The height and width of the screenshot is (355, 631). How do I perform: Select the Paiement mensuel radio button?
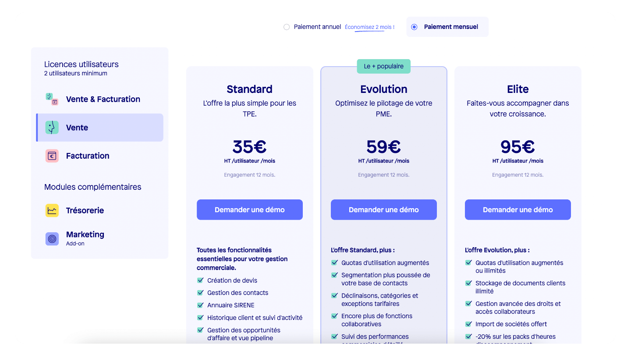point(414,27)
